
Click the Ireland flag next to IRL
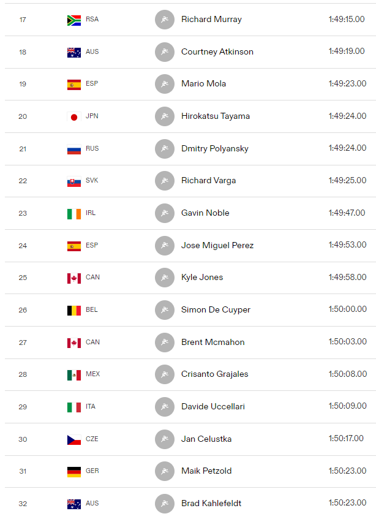point(73,214)
